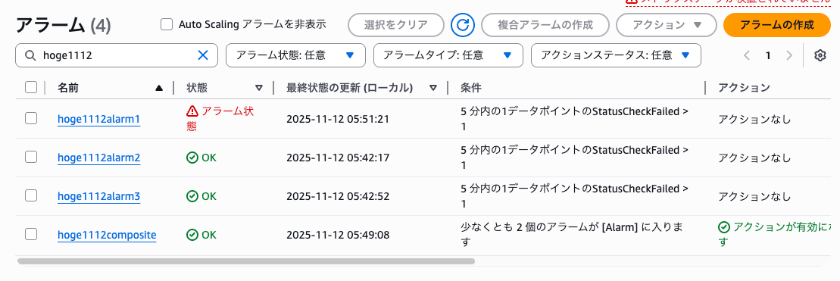Click the アラーム (4) heading
Screen dimensions: 840x281
(x=64, y=25)
